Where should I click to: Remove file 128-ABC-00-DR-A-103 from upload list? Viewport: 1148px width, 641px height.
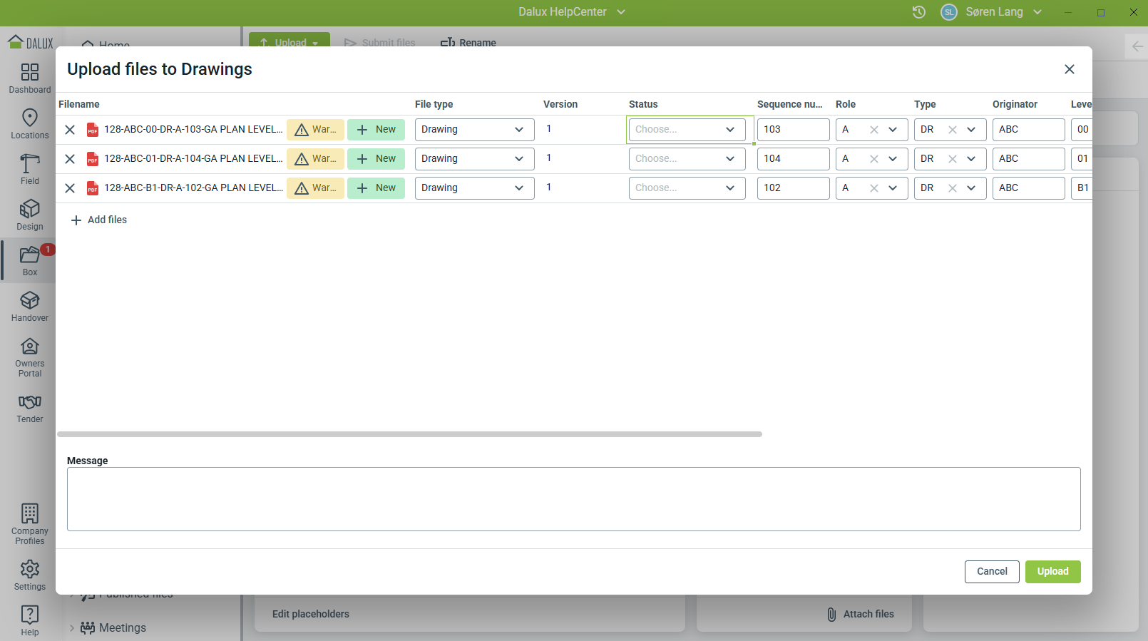(x=70, y=130)
